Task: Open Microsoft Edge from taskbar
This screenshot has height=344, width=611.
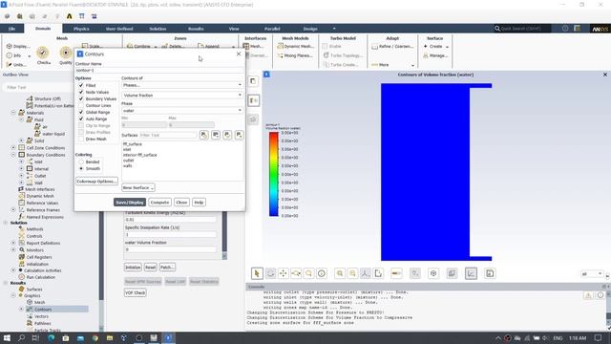Action: point(51,337)
